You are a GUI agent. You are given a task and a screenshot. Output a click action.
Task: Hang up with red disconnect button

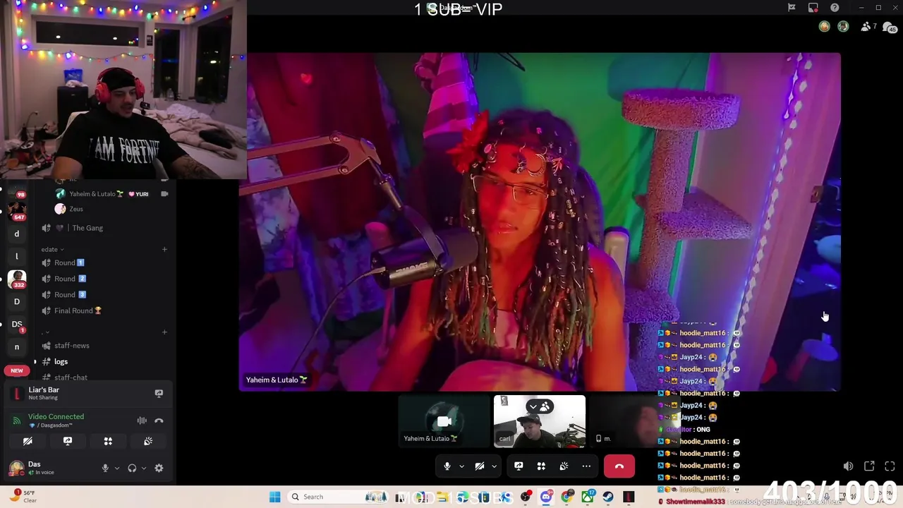point(619,466)
